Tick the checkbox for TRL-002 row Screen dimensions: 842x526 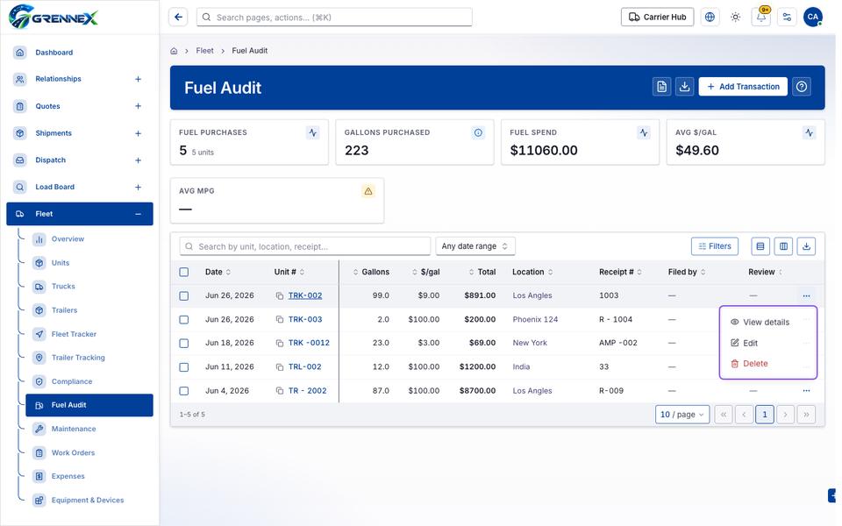(183, 367)
